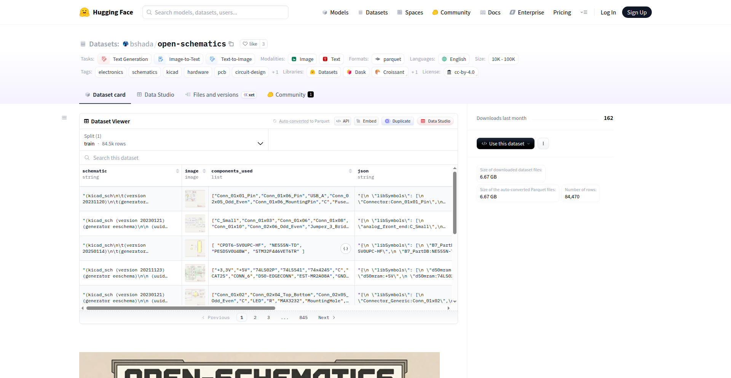Toggle the table of contents sidebar icon
Viewport: 731px width, 378px height.
click(x=64, y=118)
